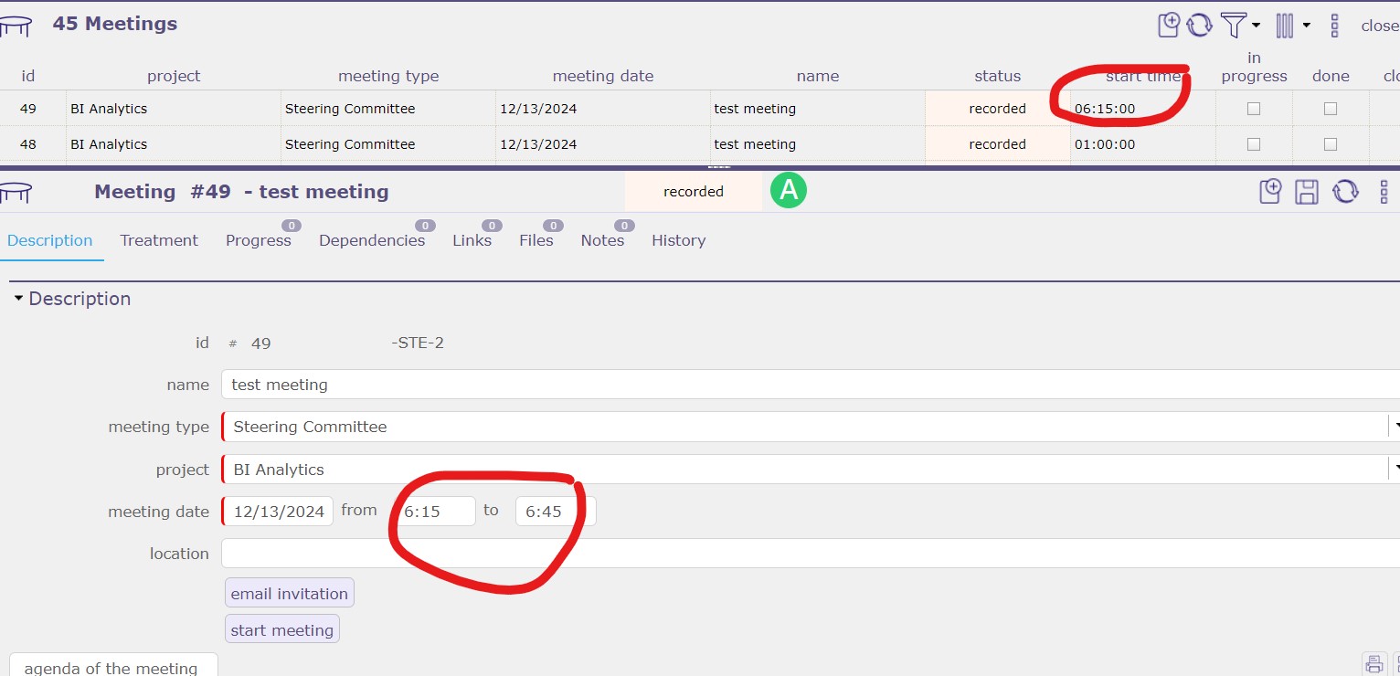Open the meeting type Steering Committee dropdown
The height and width of the screenshot is (676, 1400).
tap(1393, 427)
